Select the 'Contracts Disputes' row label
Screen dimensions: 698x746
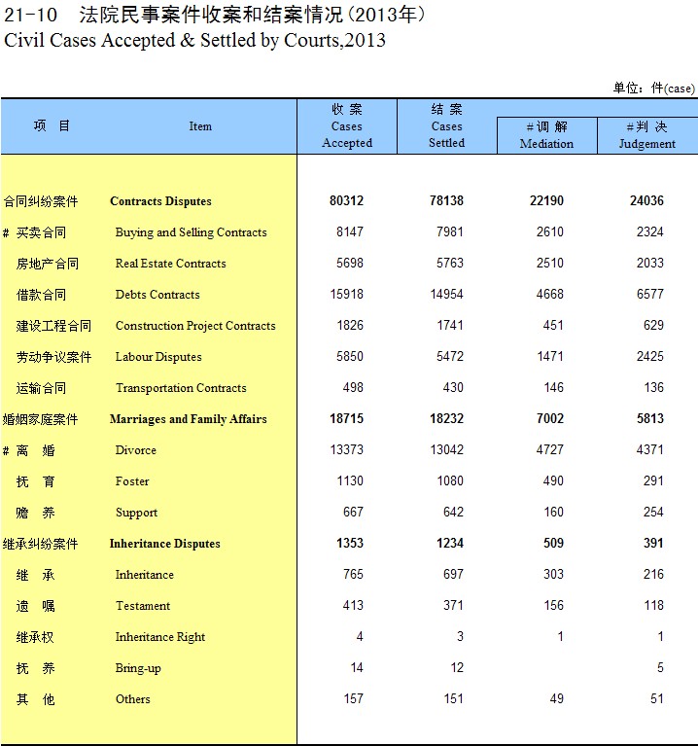point(160,201)
